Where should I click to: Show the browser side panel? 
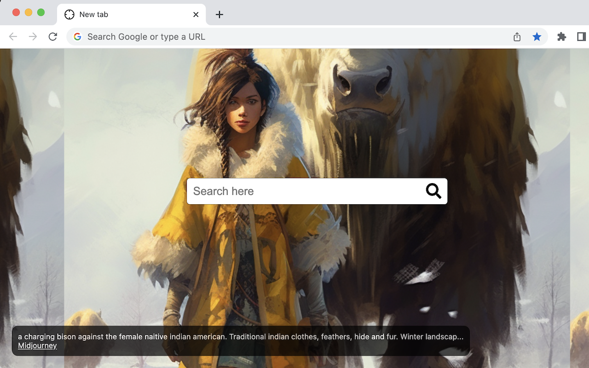581,37
